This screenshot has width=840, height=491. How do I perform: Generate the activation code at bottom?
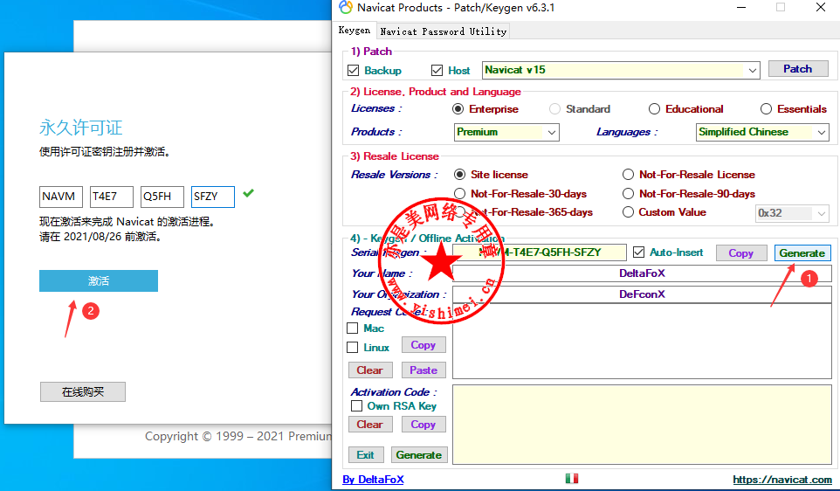pyautogui.click(x=419, y=454)
